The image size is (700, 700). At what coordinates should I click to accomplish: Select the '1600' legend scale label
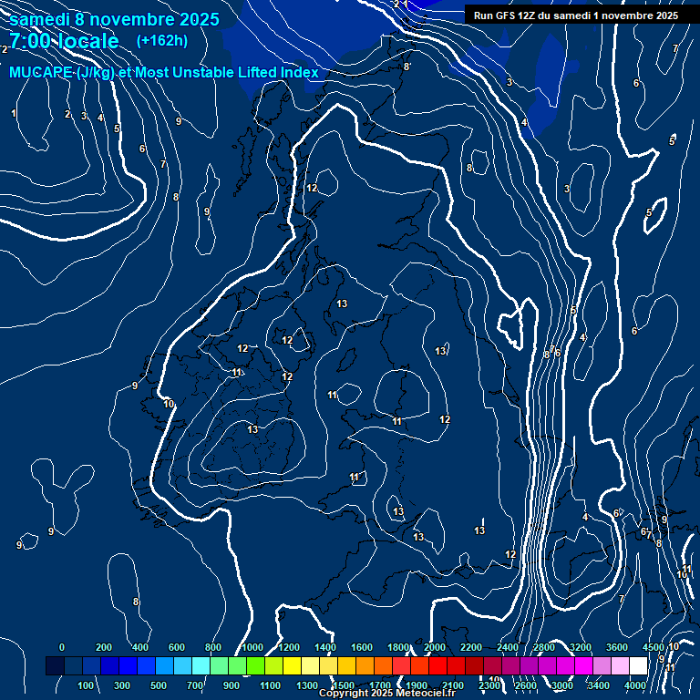click(x=362, y=647)
